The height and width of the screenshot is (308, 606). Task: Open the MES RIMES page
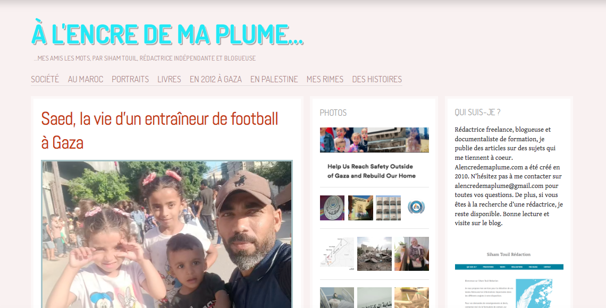tap(325, 79)
